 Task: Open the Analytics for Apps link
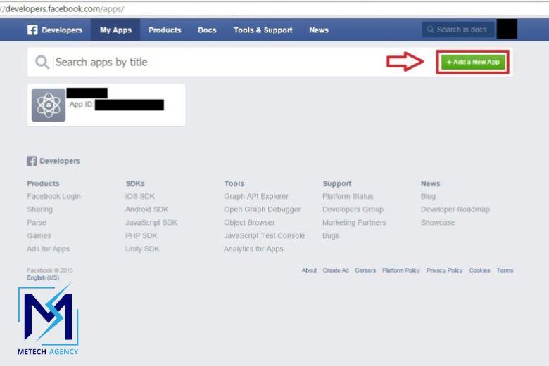coord(253,249)
